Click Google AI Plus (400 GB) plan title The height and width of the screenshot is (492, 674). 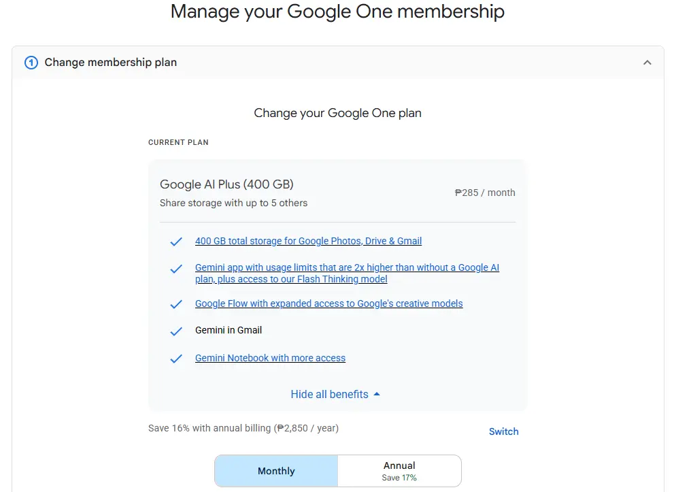pyautogui.click(x=226, y=184)
